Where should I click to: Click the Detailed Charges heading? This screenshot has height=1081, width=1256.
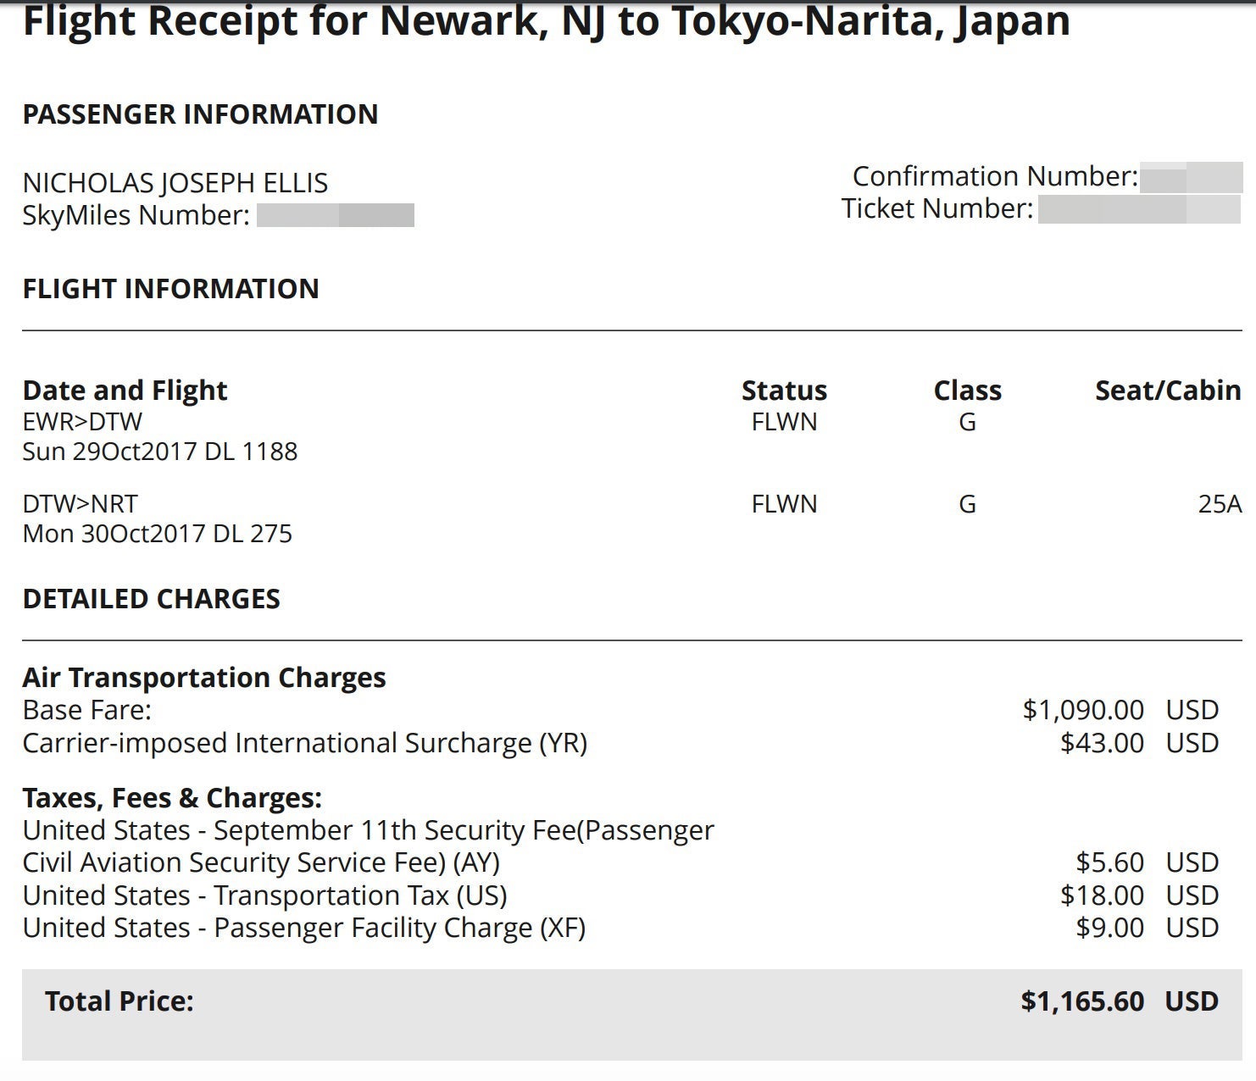point(151,599)
